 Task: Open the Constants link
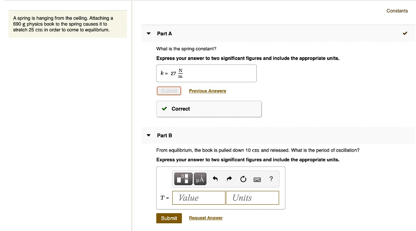point(397,11)
